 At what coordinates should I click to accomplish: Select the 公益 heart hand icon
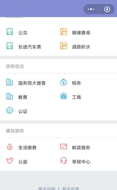(10, 161)
